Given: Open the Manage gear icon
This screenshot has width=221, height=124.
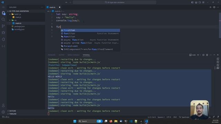Looking at the screenshot, I should pyautogui.click(x=3, y=112).
